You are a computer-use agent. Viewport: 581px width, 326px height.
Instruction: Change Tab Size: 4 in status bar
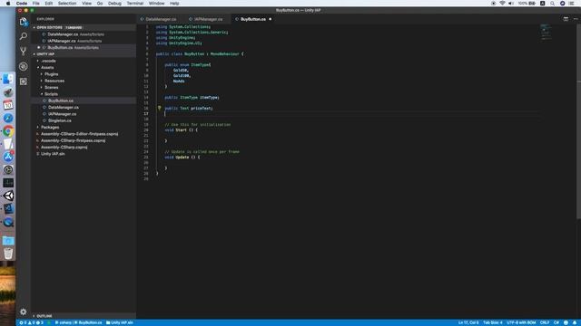(x=492, y=322)
